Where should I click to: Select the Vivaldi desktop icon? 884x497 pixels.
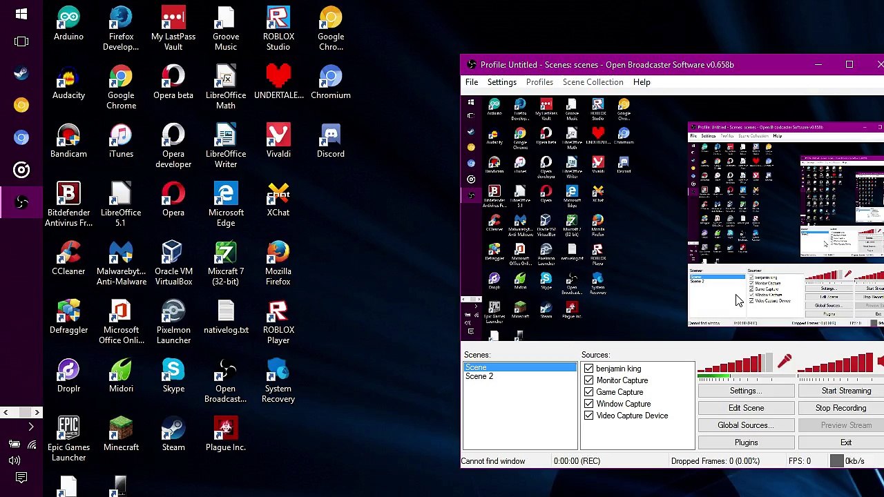point(278,141)
